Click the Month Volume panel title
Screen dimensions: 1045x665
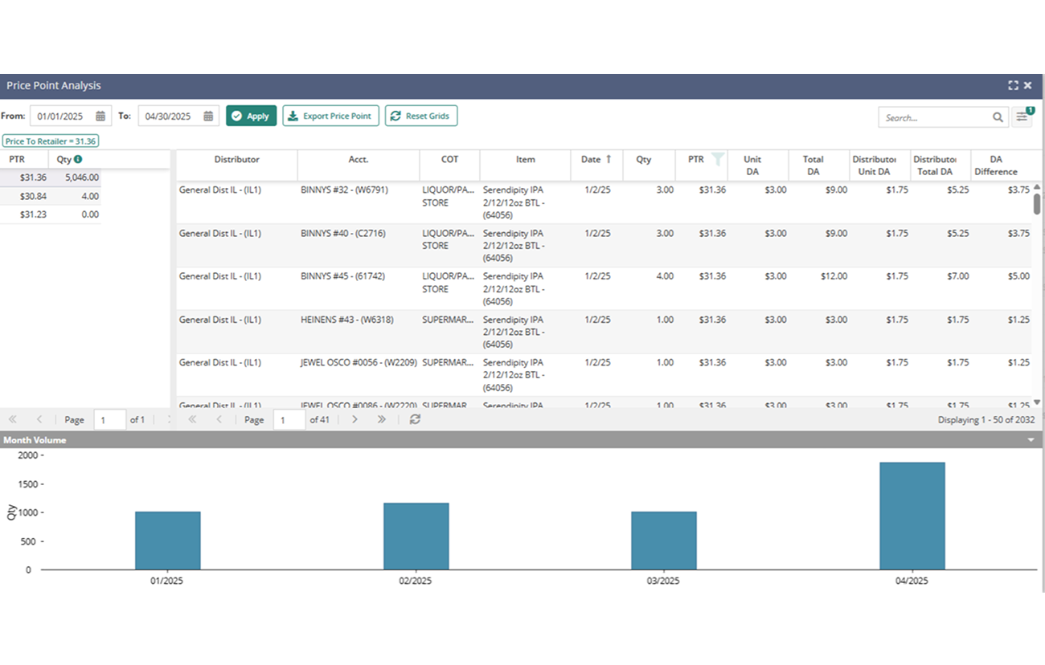coord(35,440)
